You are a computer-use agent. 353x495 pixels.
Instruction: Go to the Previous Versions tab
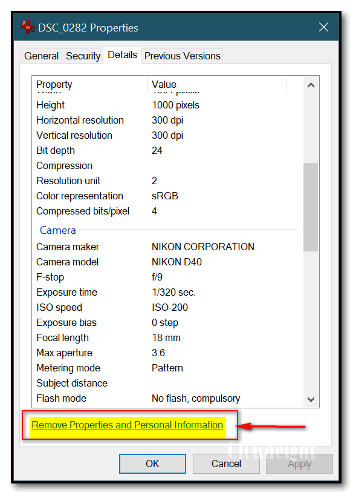(x=183, y=56)
